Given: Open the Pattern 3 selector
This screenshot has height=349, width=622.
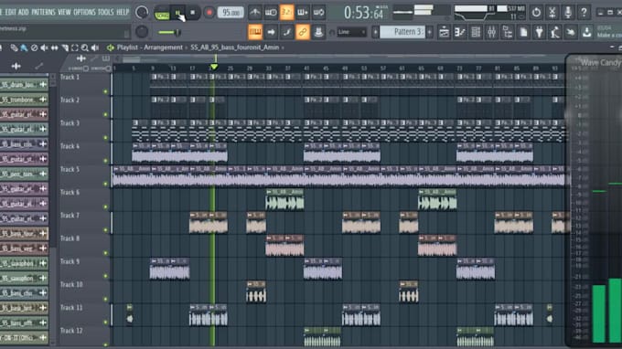Looking at the screenshot, I should (402, 32).
